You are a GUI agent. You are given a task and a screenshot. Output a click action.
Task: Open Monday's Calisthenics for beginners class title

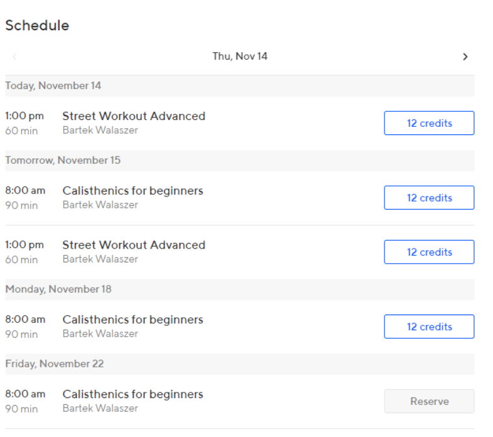pyautogui.click(x=133, y=320)
